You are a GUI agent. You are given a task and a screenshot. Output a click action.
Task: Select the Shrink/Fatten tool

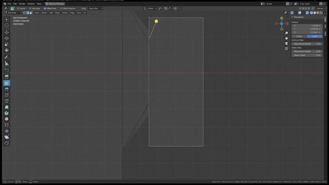tap(7, 132)
